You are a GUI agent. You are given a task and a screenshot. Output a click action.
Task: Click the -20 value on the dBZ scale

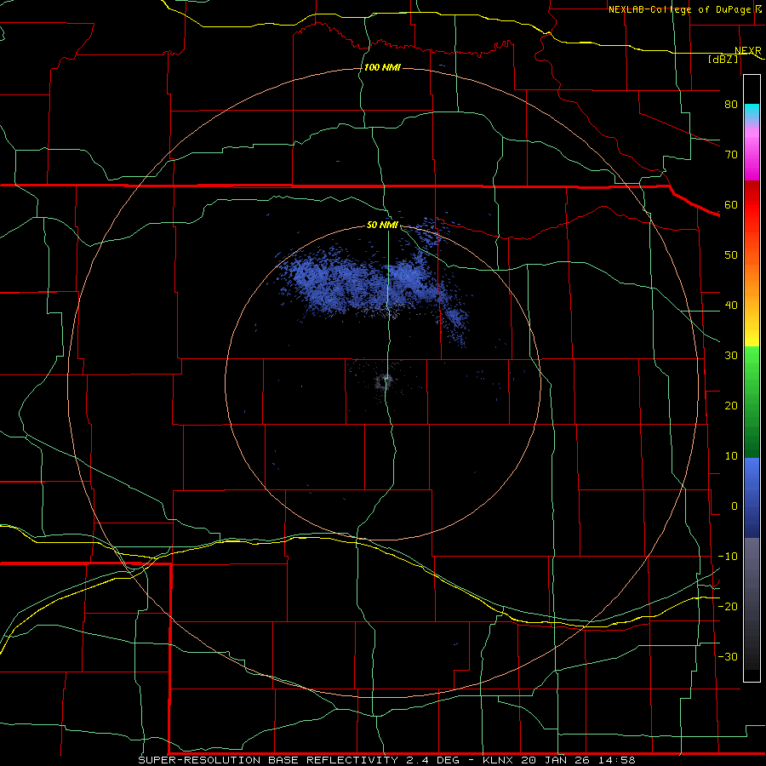tap(728, 607)
